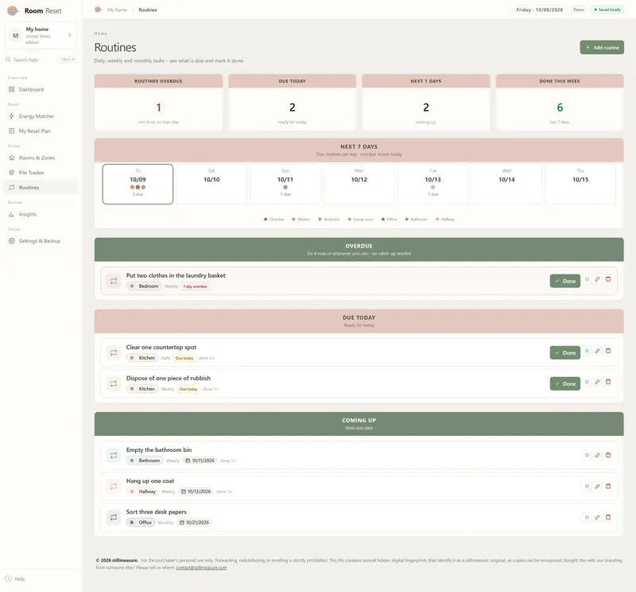The image size is (636, 592).
Task: Mark the laundry basket routine as Done
Action: tap(565, 281)
